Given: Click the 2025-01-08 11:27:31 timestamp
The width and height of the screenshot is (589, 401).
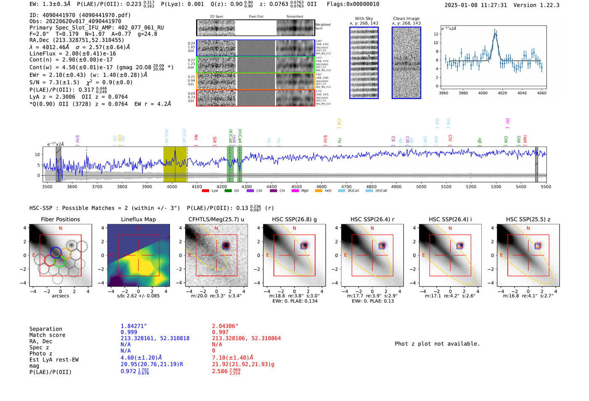Looking at the screenshot, I should tap(476, 5).
